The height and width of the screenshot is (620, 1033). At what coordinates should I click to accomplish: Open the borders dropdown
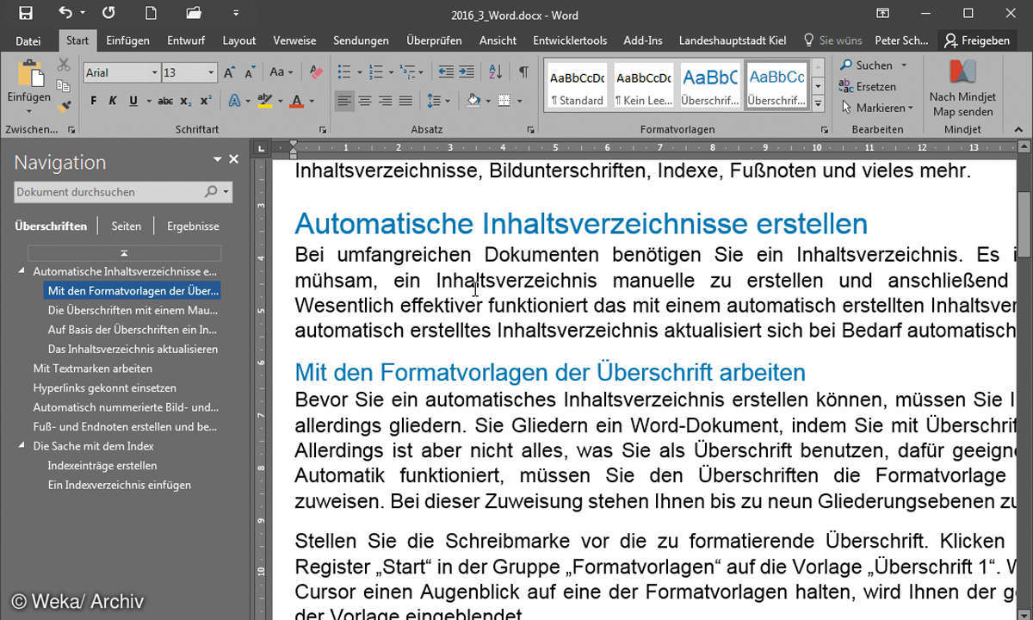tap(520, 102)
